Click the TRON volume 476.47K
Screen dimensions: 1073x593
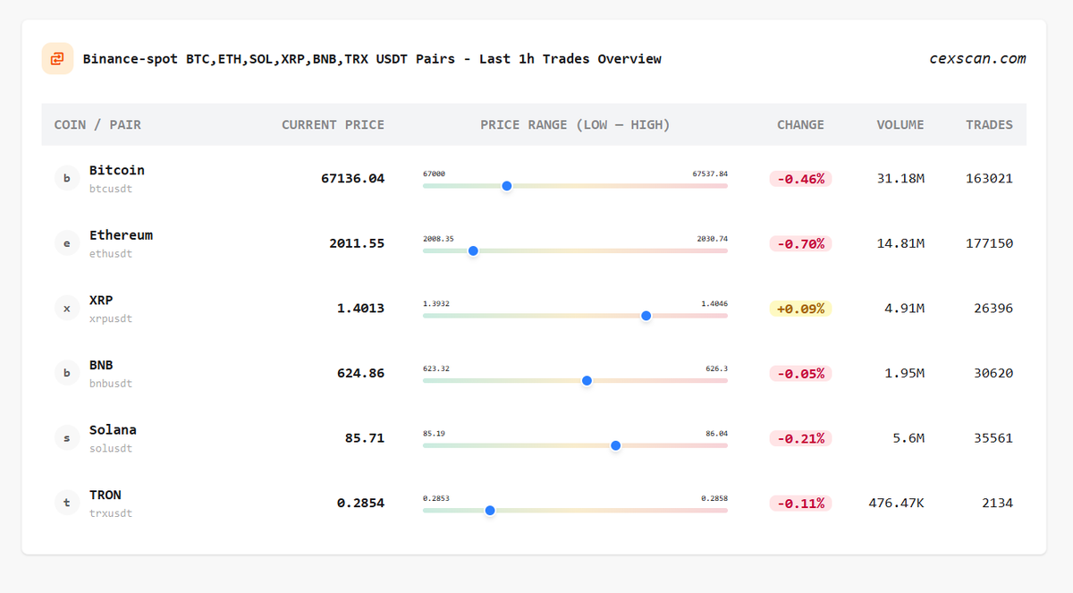click(897, 503)
